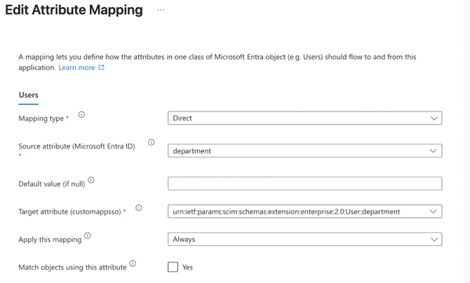Open the Source attribute dropdown showing department
Screen dimensions: 470x283
[x=305, y=151]
